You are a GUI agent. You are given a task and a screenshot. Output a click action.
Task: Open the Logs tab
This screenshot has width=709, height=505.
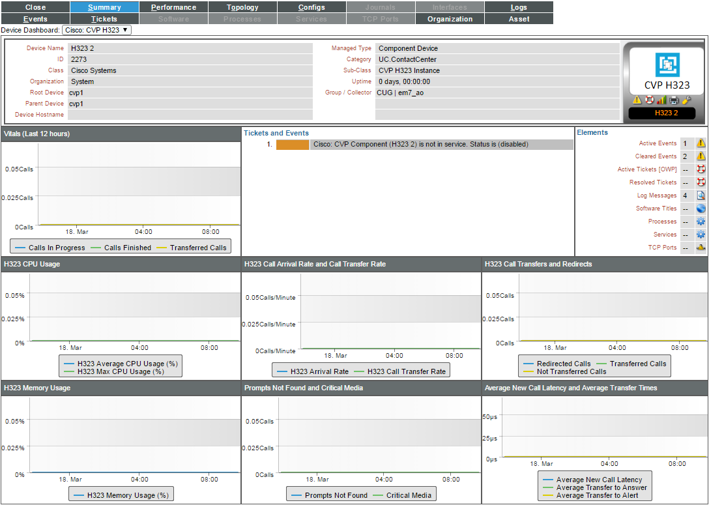pos(519,7)
